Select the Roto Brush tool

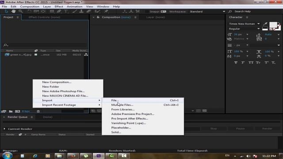click(x=97, y=11)
